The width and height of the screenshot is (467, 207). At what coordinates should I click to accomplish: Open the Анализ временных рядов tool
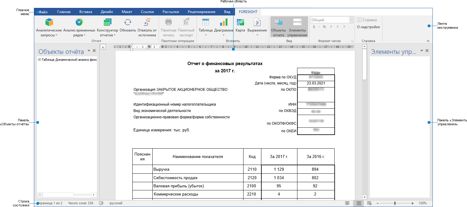[x=79, y=27]
